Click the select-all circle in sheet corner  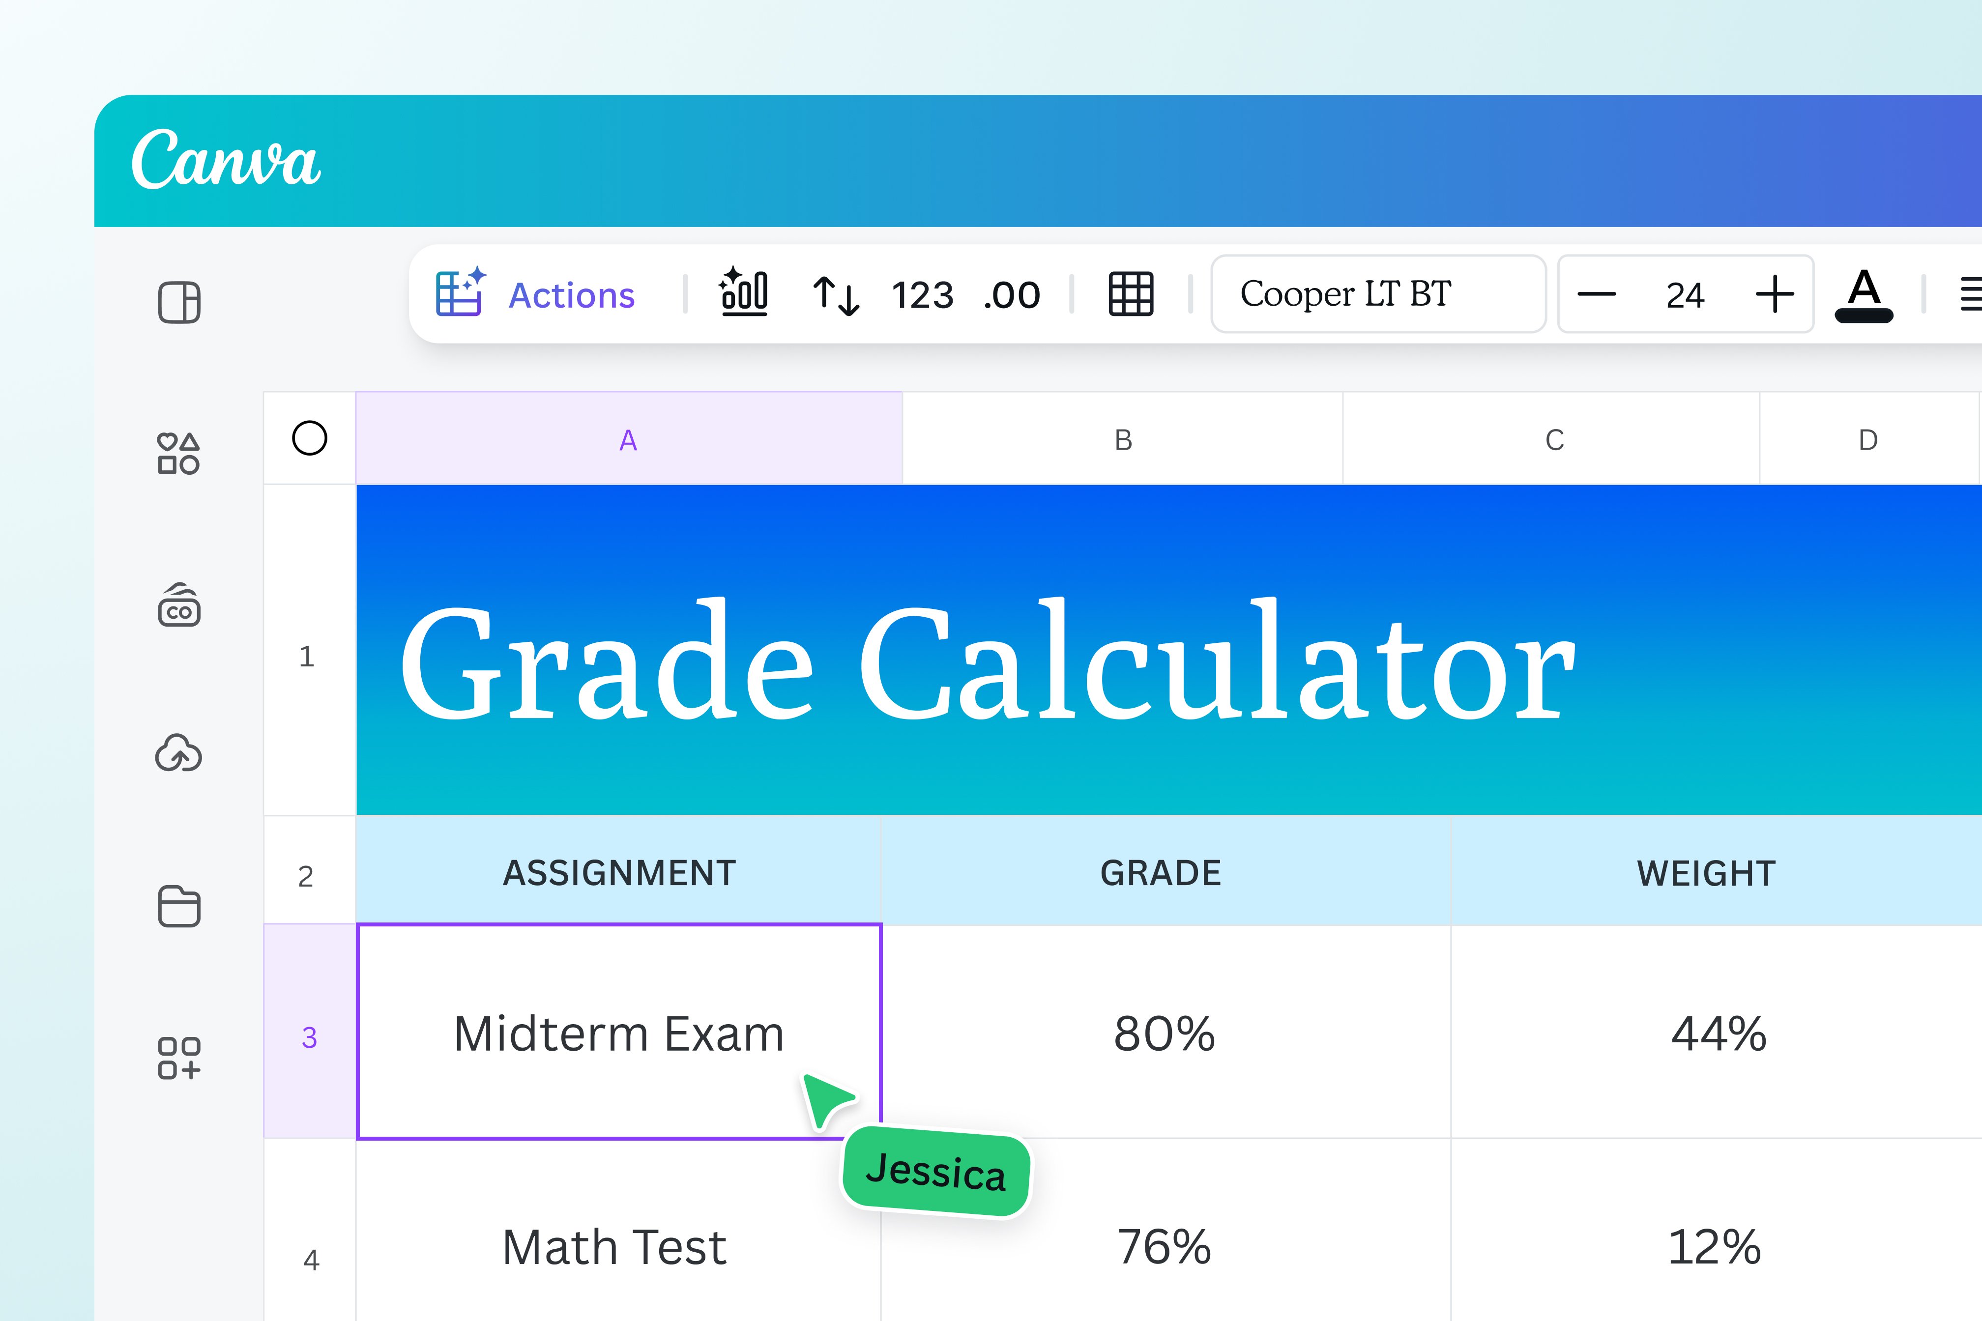pyautogui.click(x=309, y=438)
